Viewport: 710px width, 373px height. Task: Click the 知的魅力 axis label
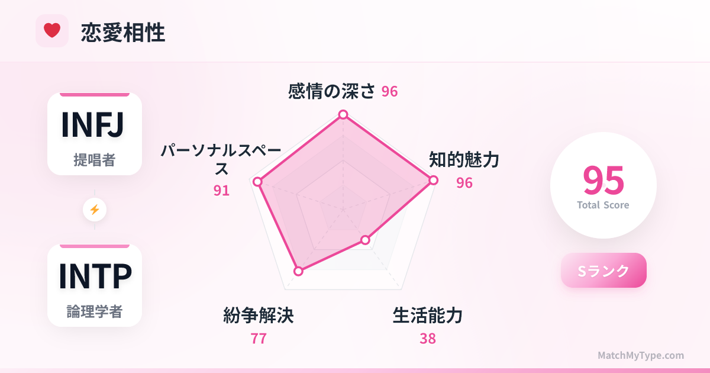point(464,159)
